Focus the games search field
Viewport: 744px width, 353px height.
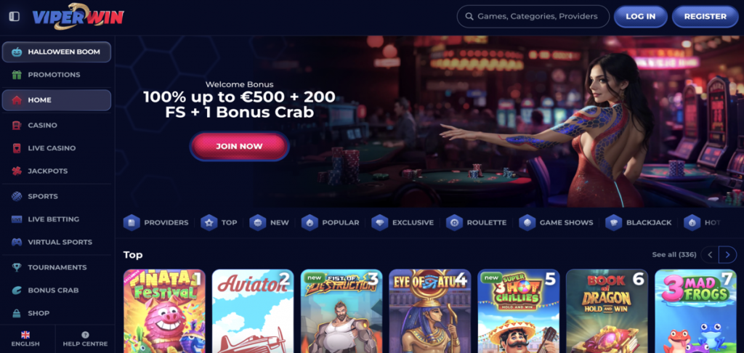tap(533, 17)
